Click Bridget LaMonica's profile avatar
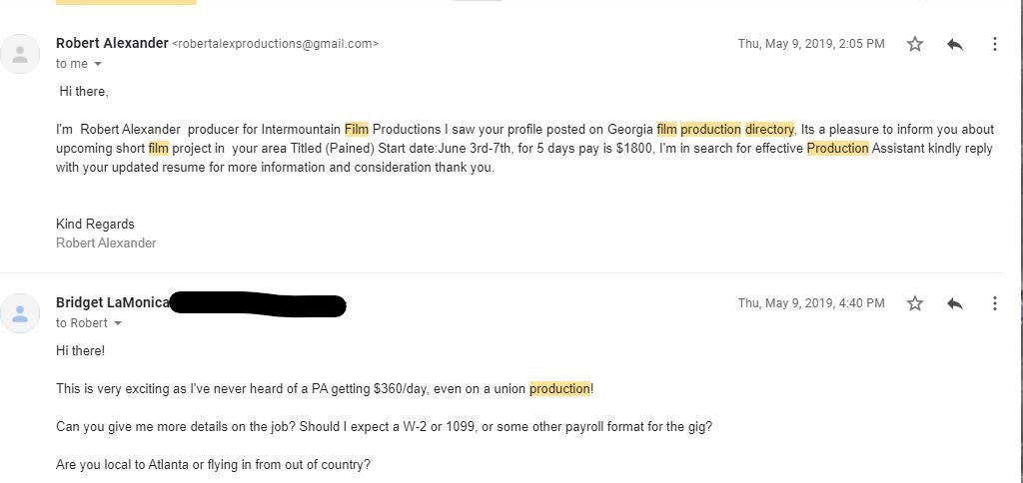Image resolution: width=1023 pixels, height=483 pixels. pyautogui.click(x=22, y=312)
